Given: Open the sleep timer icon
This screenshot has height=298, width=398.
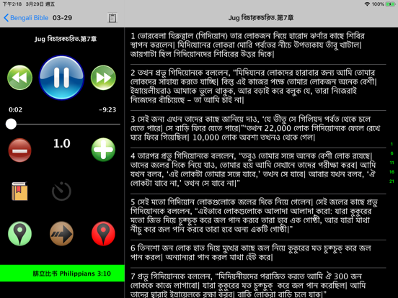Looking at the screenshot, I should point(61,191).
